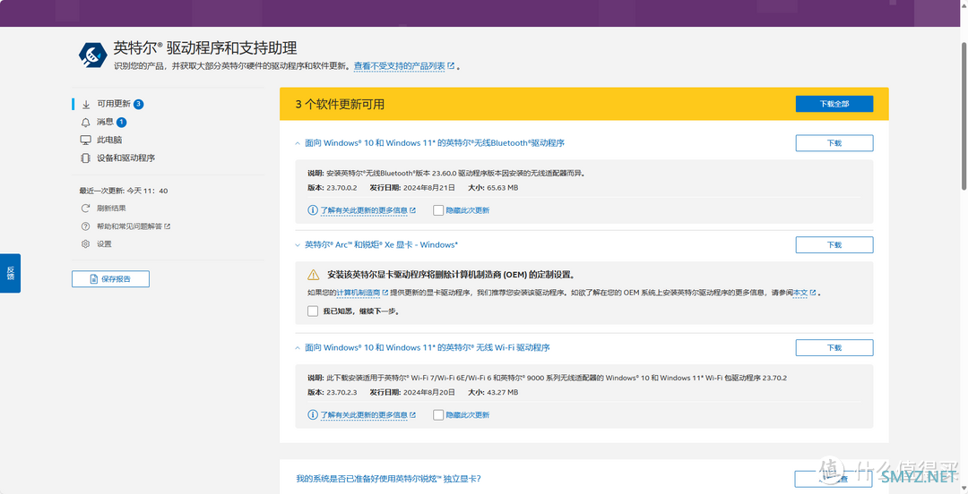
Task: Select 可用更新 in the sidebar
Action: tap(113, 104)
